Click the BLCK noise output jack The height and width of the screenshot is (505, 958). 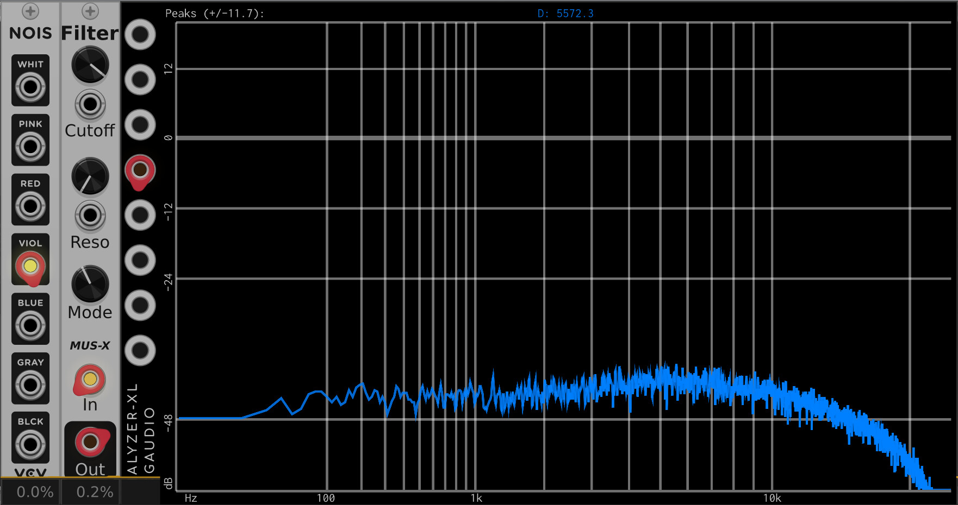click(x=30, y=445)
